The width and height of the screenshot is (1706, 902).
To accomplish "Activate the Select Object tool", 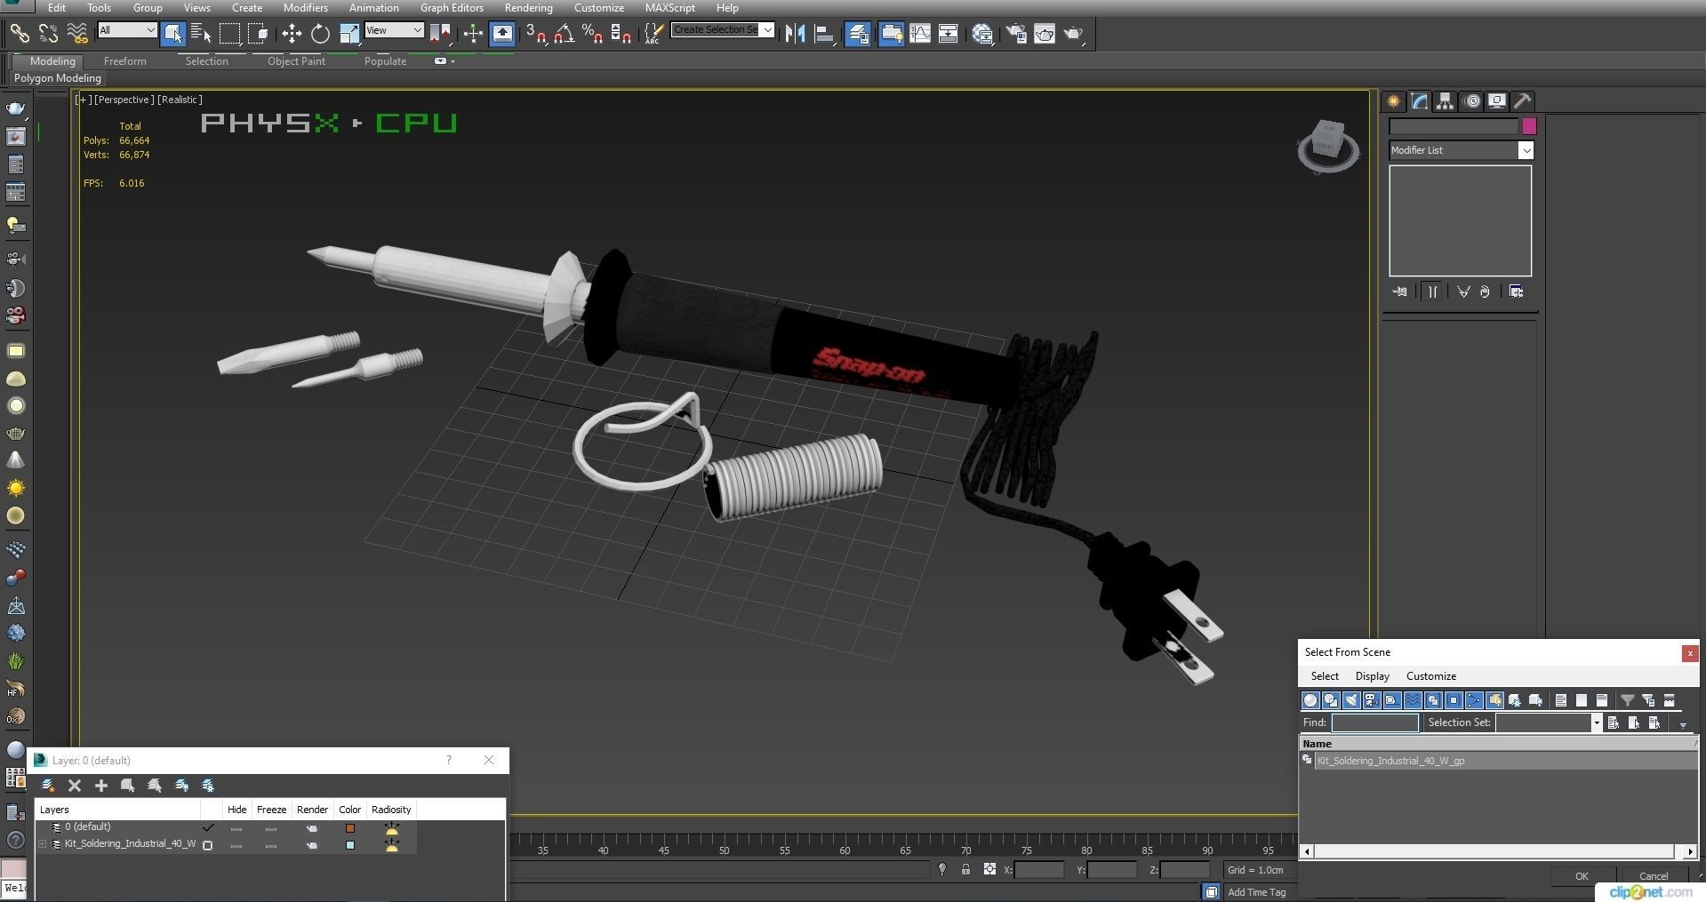I will coord(173,34).
